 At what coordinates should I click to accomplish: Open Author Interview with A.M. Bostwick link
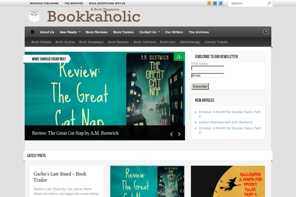[225, 122]
